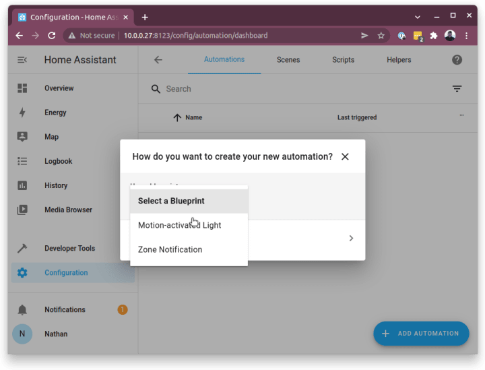
Task: Switch to the Scenes tab
Action: (x=288, y=60)
